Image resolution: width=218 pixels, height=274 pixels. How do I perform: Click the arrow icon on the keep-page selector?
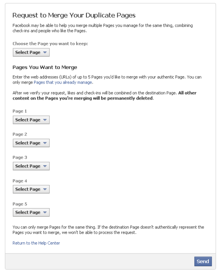tap(45, 52)
